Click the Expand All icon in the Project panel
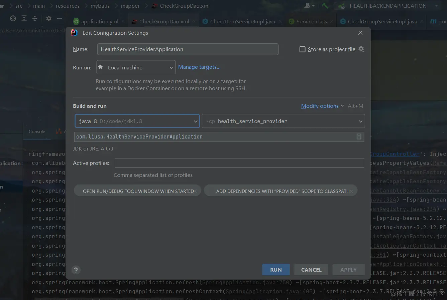 tap(24, 18)
